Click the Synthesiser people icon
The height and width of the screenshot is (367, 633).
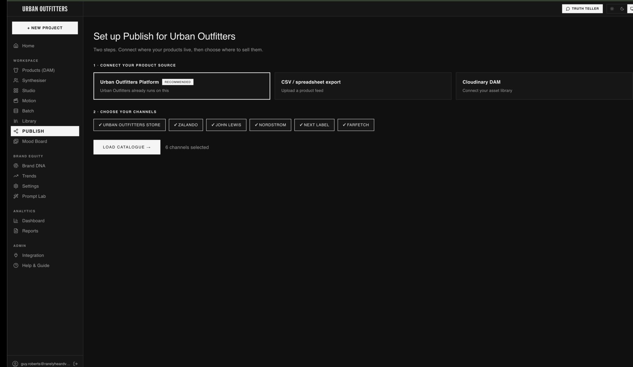(x=16, y=80)
